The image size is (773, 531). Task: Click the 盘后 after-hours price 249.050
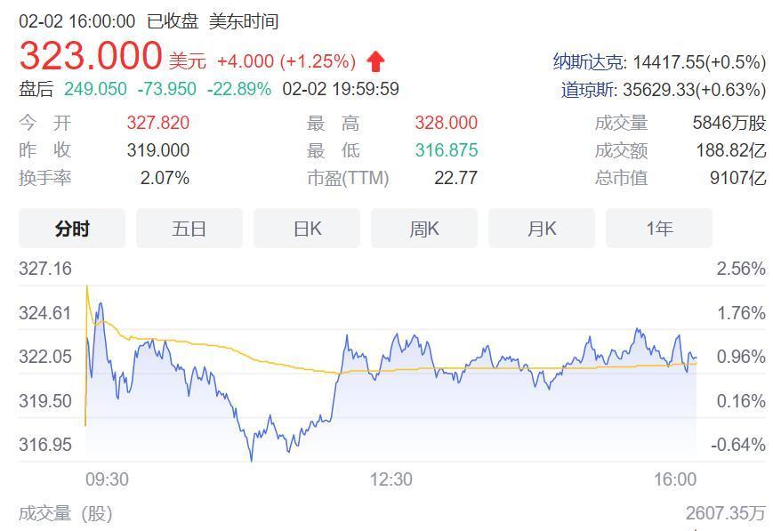95,89
